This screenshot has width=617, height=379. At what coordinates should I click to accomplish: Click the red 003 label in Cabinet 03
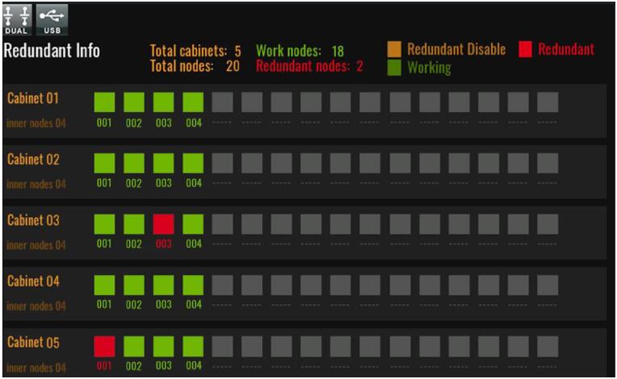click(x=164, y=244)
